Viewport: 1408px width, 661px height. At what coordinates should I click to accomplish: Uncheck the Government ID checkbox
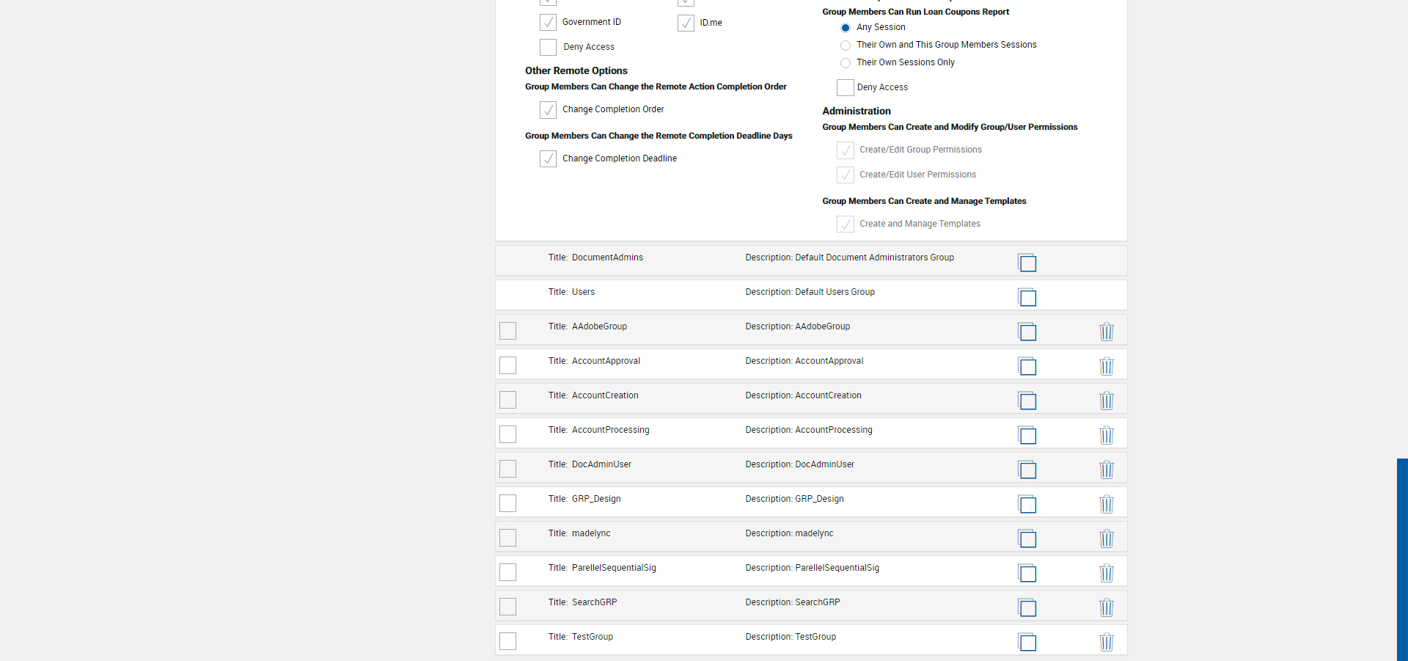[549, 23]
